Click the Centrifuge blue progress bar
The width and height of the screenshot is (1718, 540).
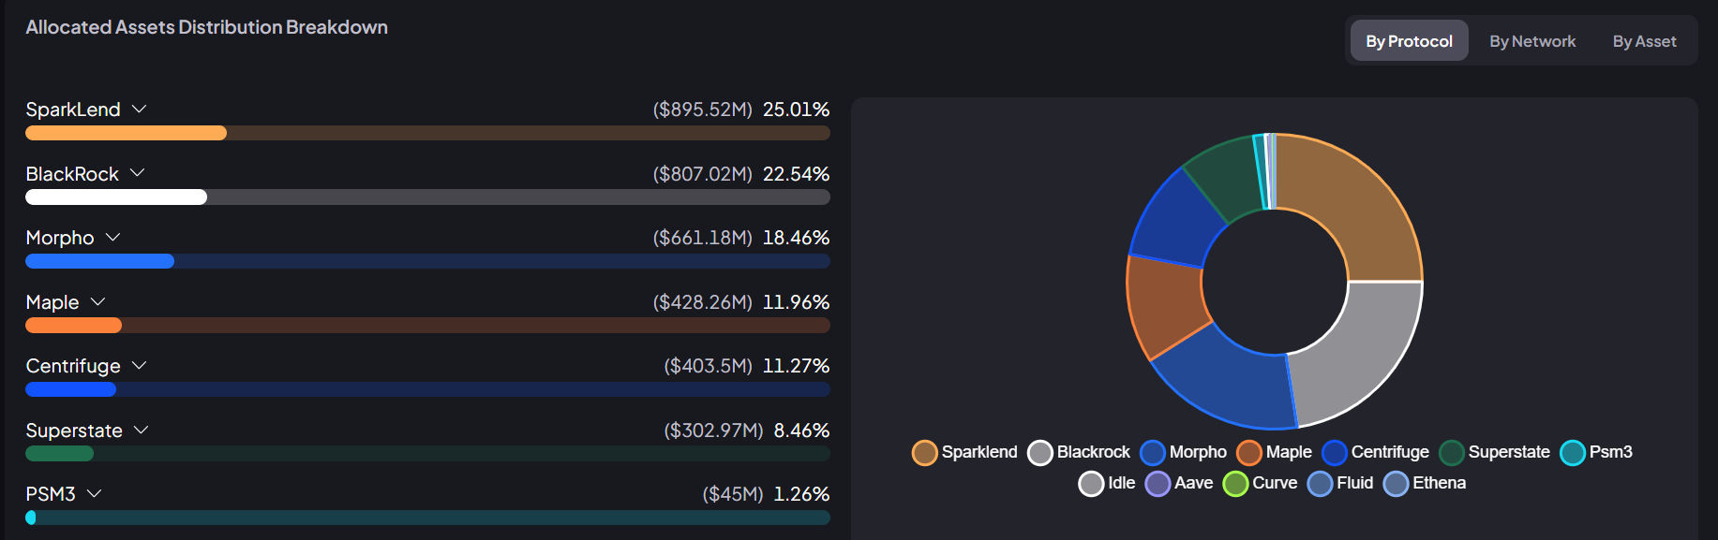tap(70, 389)
